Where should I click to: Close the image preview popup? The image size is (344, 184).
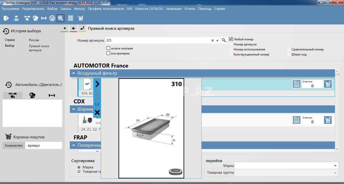click(x=97, y=112)
